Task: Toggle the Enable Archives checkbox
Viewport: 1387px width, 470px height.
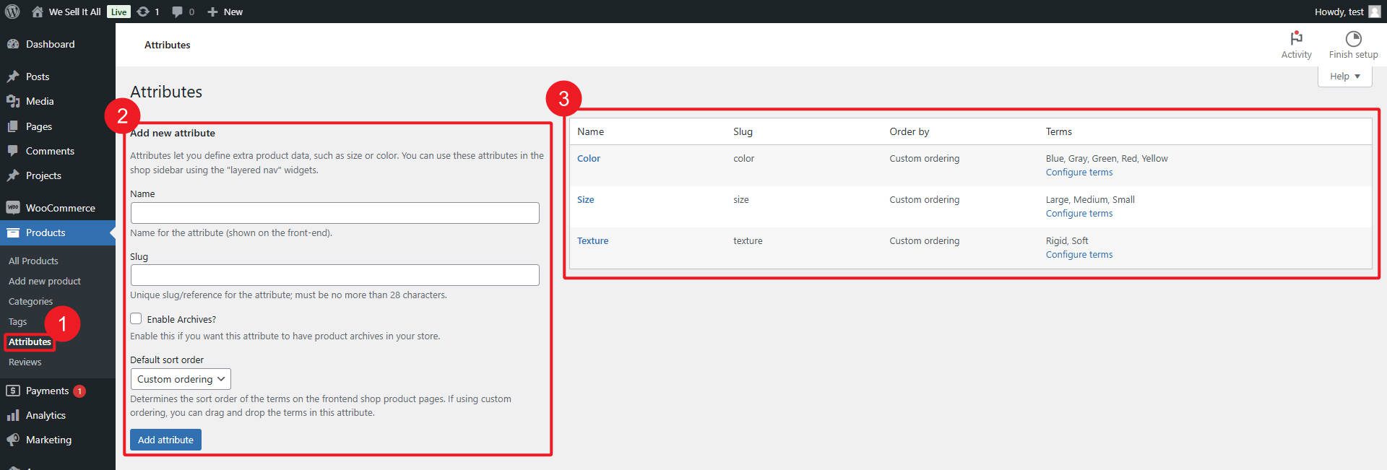Action: tap(136, 318)
